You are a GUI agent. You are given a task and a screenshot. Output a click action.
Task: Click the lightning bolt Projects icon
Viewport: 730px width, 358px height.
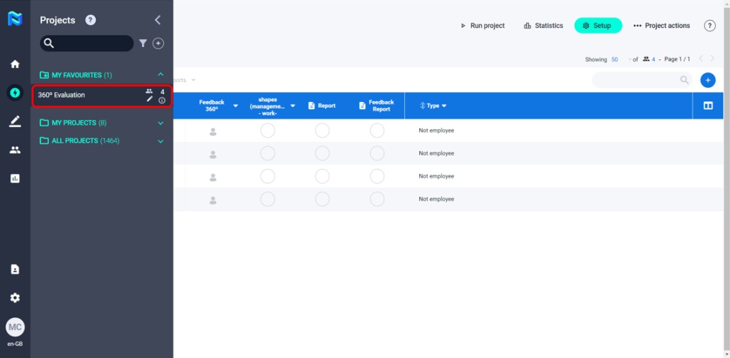click(x=15, y=92)
